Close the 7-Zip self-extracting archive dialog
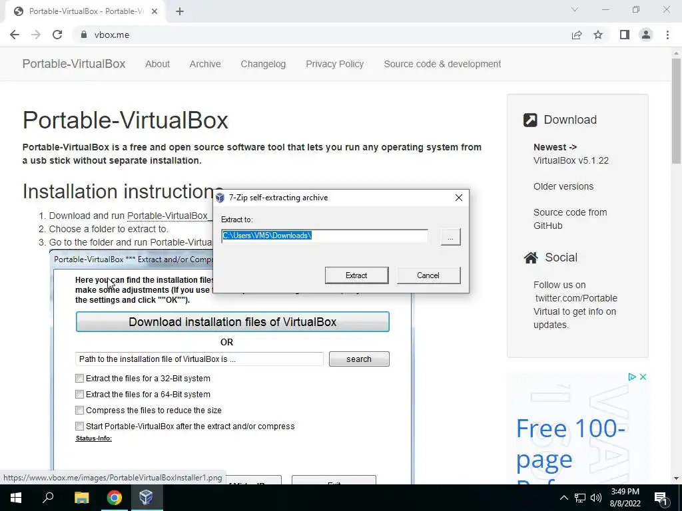 (458, 198)
